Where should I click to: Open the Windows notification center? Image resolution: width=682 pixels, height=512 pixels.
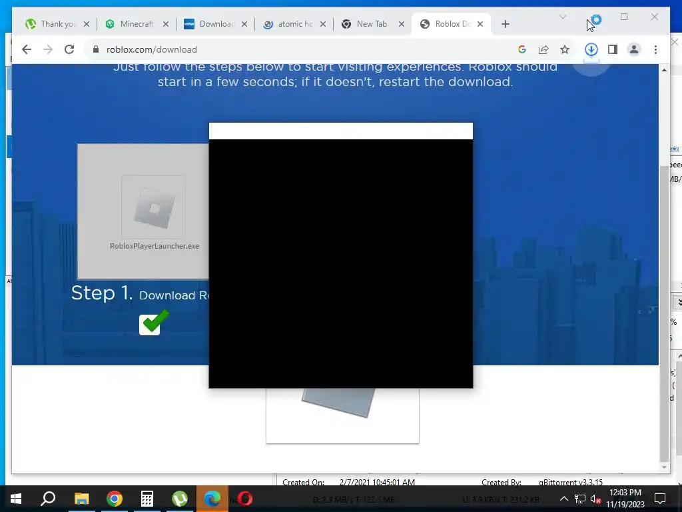[x=660, y=499]
